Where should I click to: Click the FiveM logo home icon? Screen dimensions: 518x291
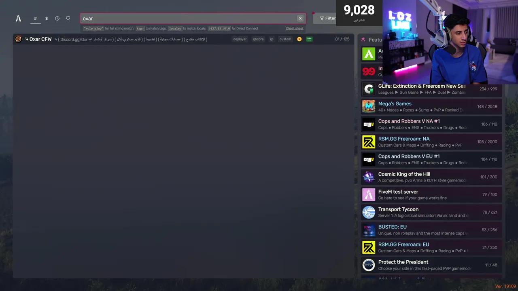[18, 19]
